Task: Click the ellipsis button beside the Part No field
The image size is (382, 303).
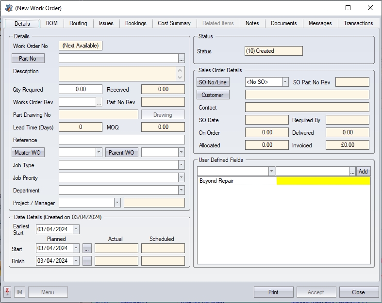Action: (x=182, y=59)
